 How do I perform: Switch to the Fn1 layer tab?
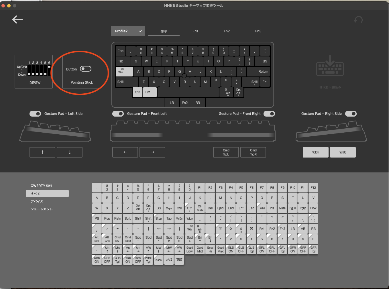pyautogui.click(x=195, y=31)
